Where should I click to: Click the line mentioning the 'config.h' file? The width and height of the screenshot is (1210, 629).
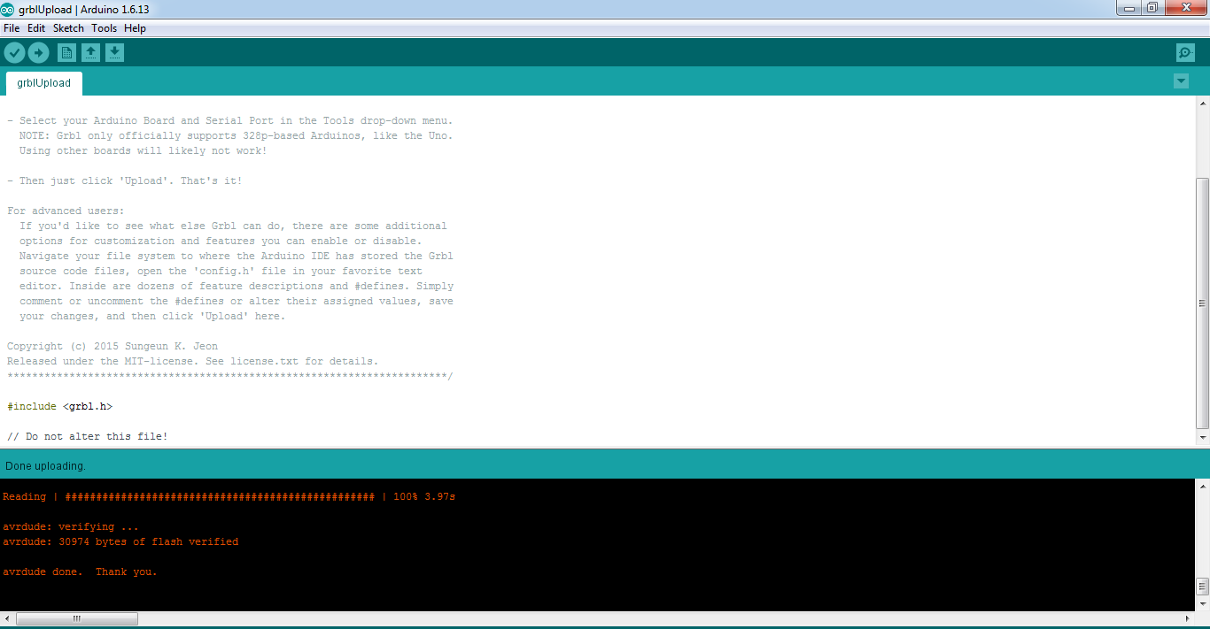coord(221,271)
